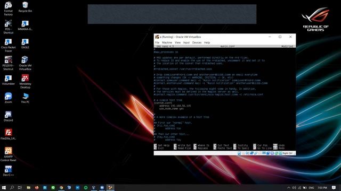Select the Vistumbler desktop icon
This screenshot has width=341, height=191.
(x=9, y=80)
